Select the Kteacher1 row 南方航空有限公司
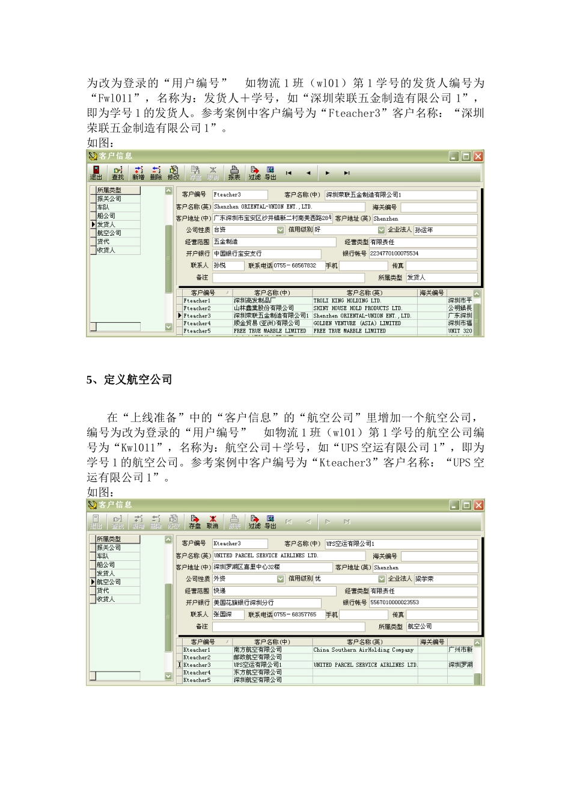The width and height of the screenshot is (571, 808). (327, 650)
